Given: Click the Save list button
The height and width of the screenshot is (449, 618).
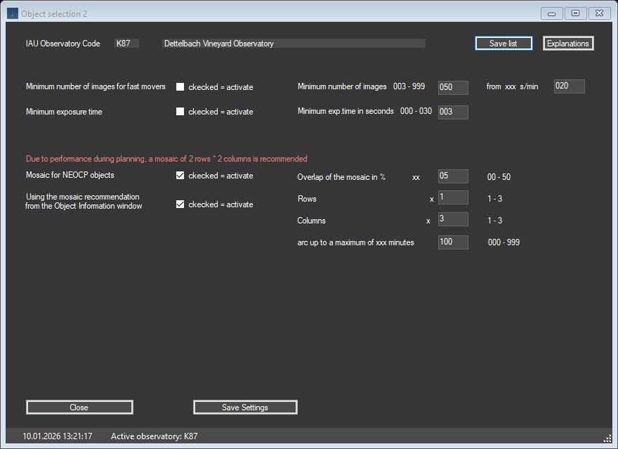Looking at the screenshot, I should 503,43.
